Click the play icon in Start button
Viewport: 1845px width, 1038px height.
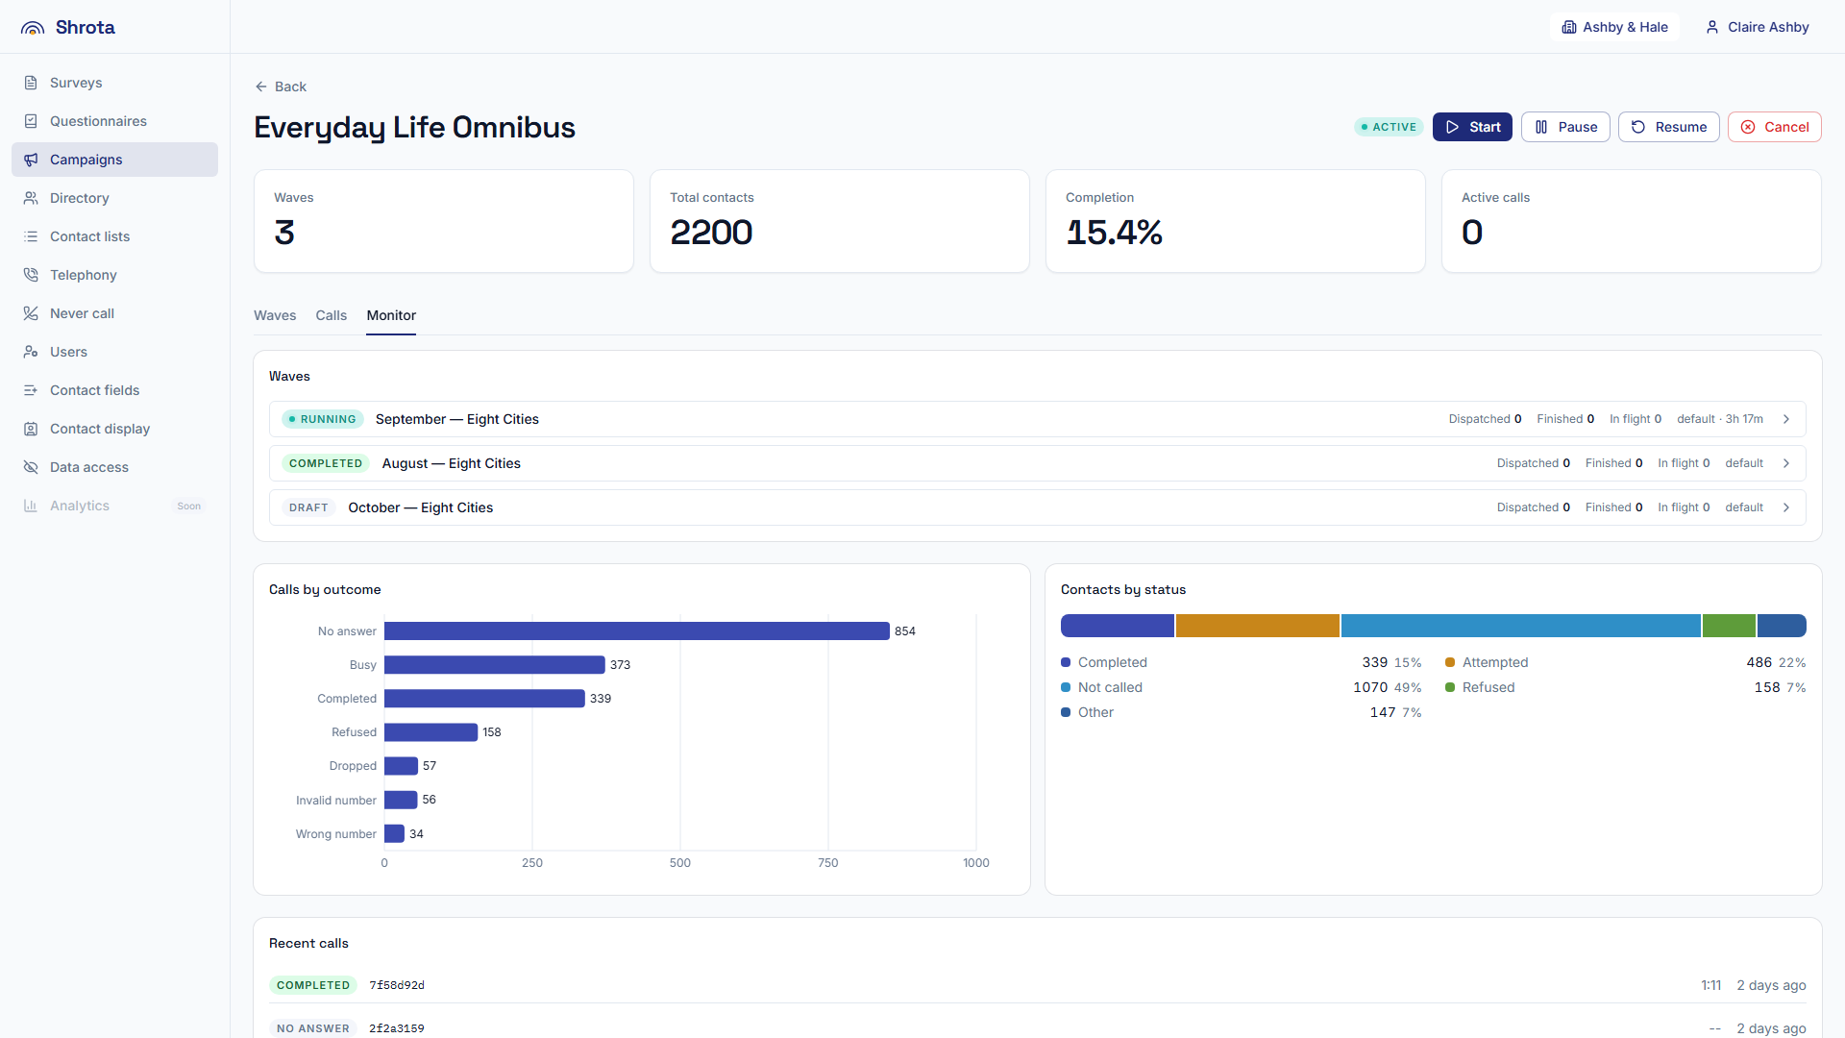pos(1453,127)
